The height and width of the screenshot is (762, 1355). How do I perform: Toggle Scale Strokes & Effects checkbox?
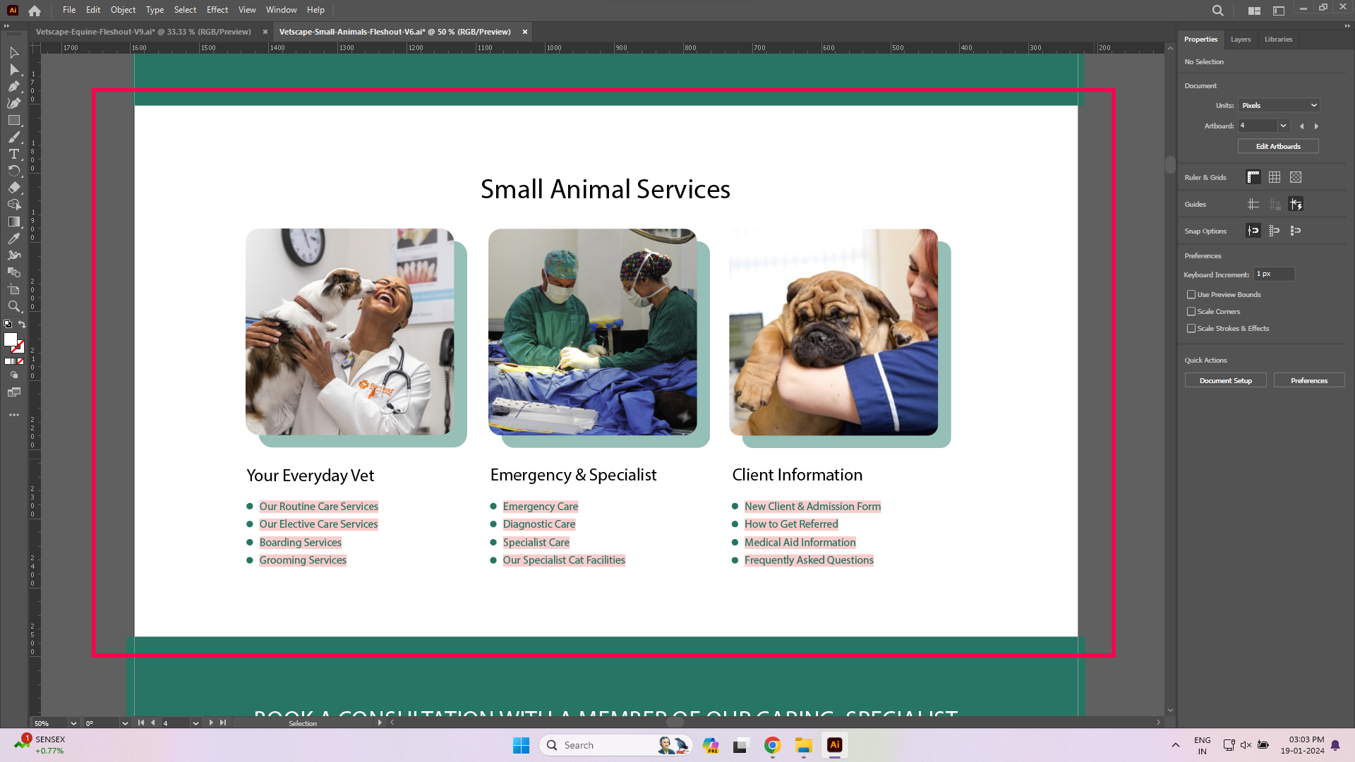click(x=1191, y=328)
